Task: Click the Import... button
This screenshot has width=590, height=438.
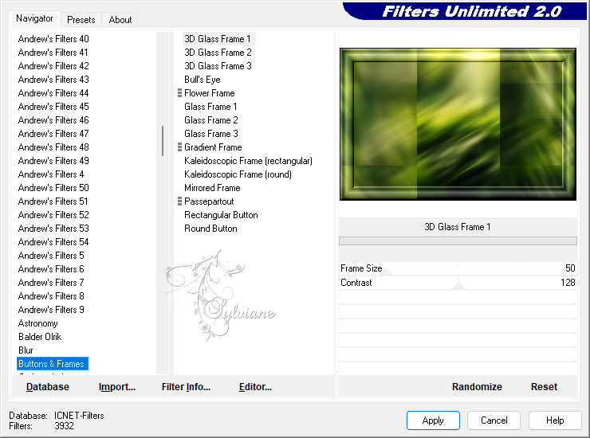Action: (x=117, y=386)
